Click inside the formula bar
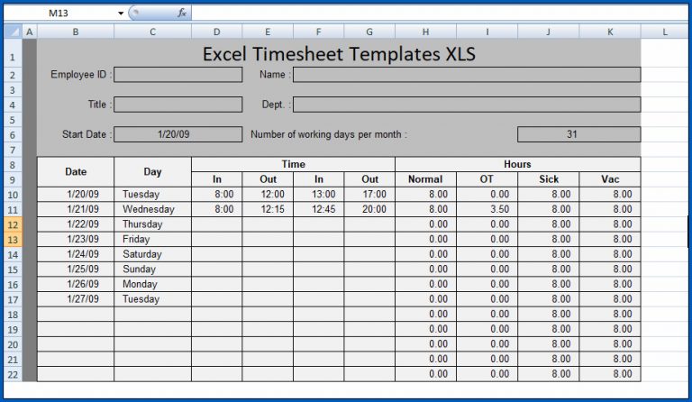This screenshot has width=692, height=402. tap(432, 14)
